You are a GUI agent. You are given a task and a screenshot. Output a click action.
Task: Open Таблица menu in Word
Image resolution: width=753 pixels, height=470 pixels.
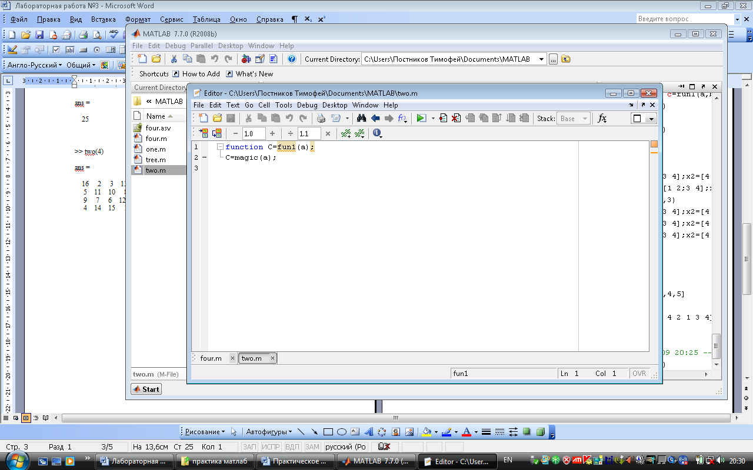(206, 19)
